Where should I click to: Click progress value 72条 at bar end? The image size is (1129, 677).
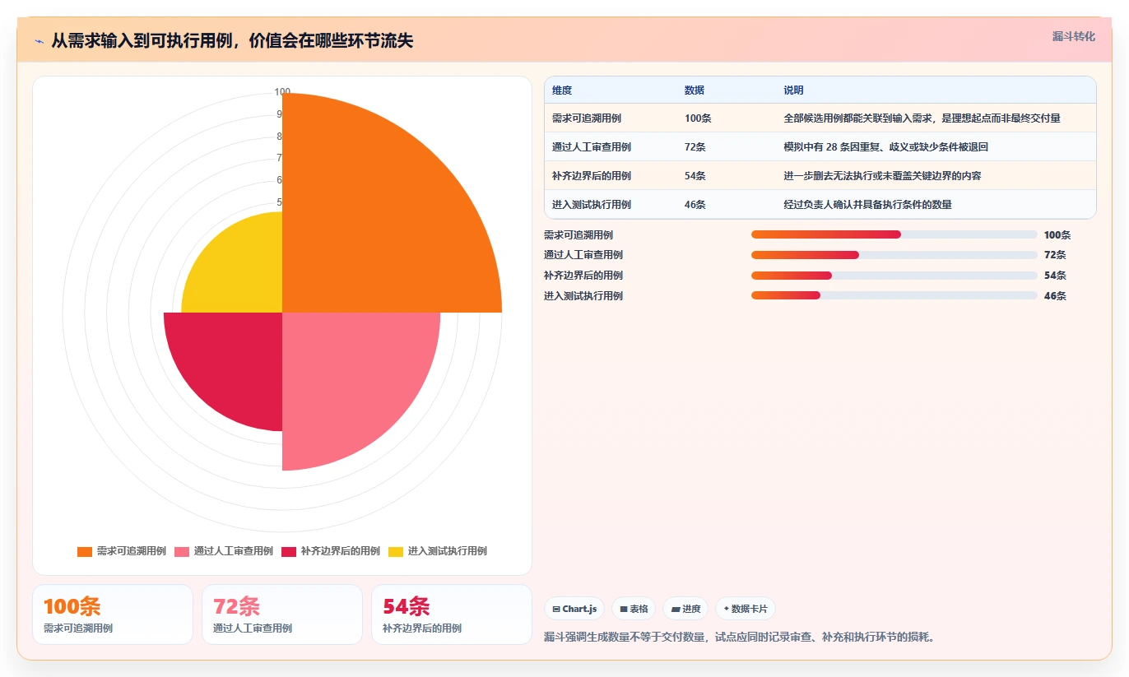coord(1055,255)
